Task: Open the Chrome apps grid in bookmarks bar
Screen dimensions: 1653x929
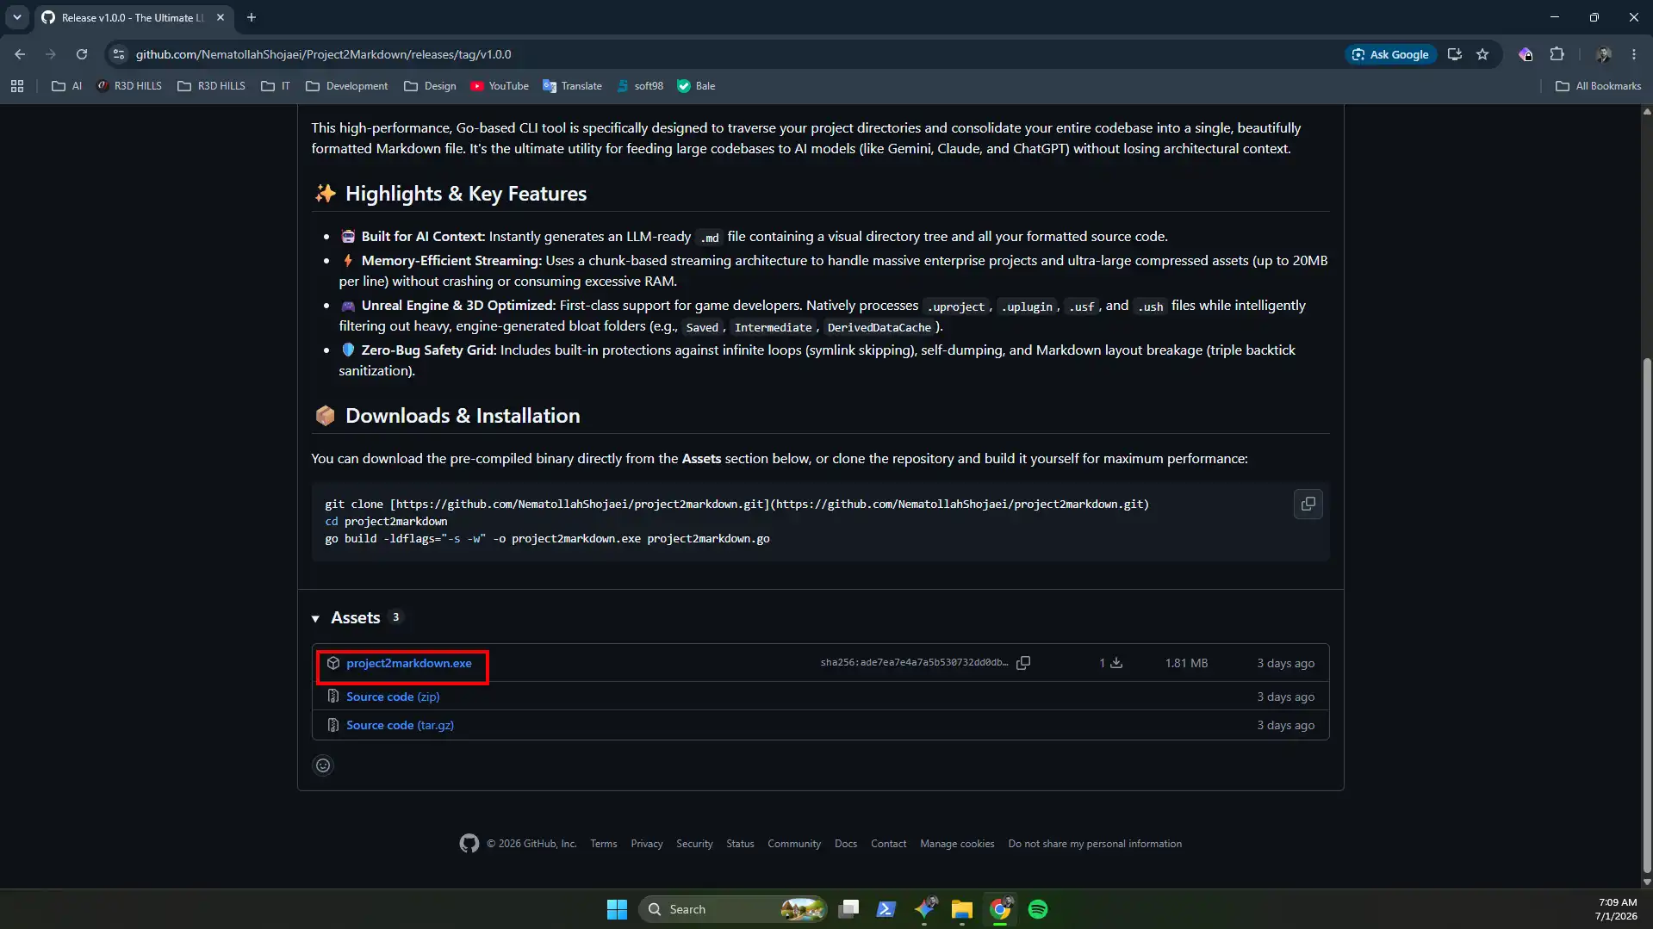Action: pos(17,86)
